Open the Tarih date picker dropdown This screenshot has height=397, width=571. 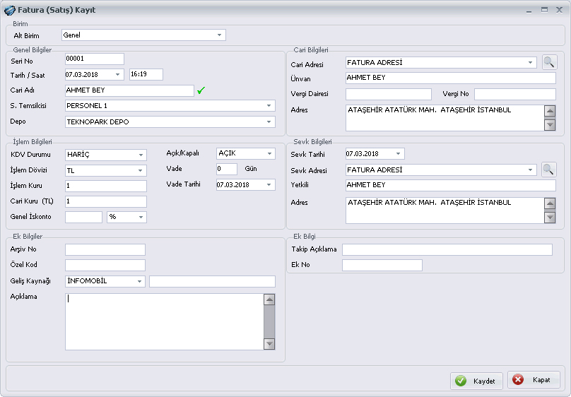[117, 75]
